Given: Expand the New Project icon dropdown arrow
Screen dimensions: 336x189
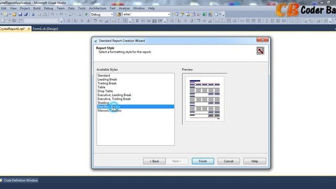Looking at the screenshot, I should [x=9, y=14].
